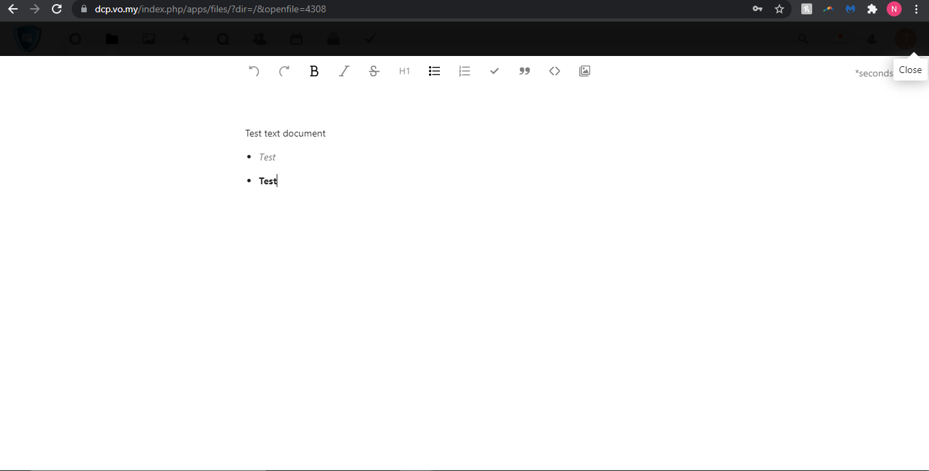The image size is (929, 471).
Task: Insert an image into the document
Action: tap(585, 71)
